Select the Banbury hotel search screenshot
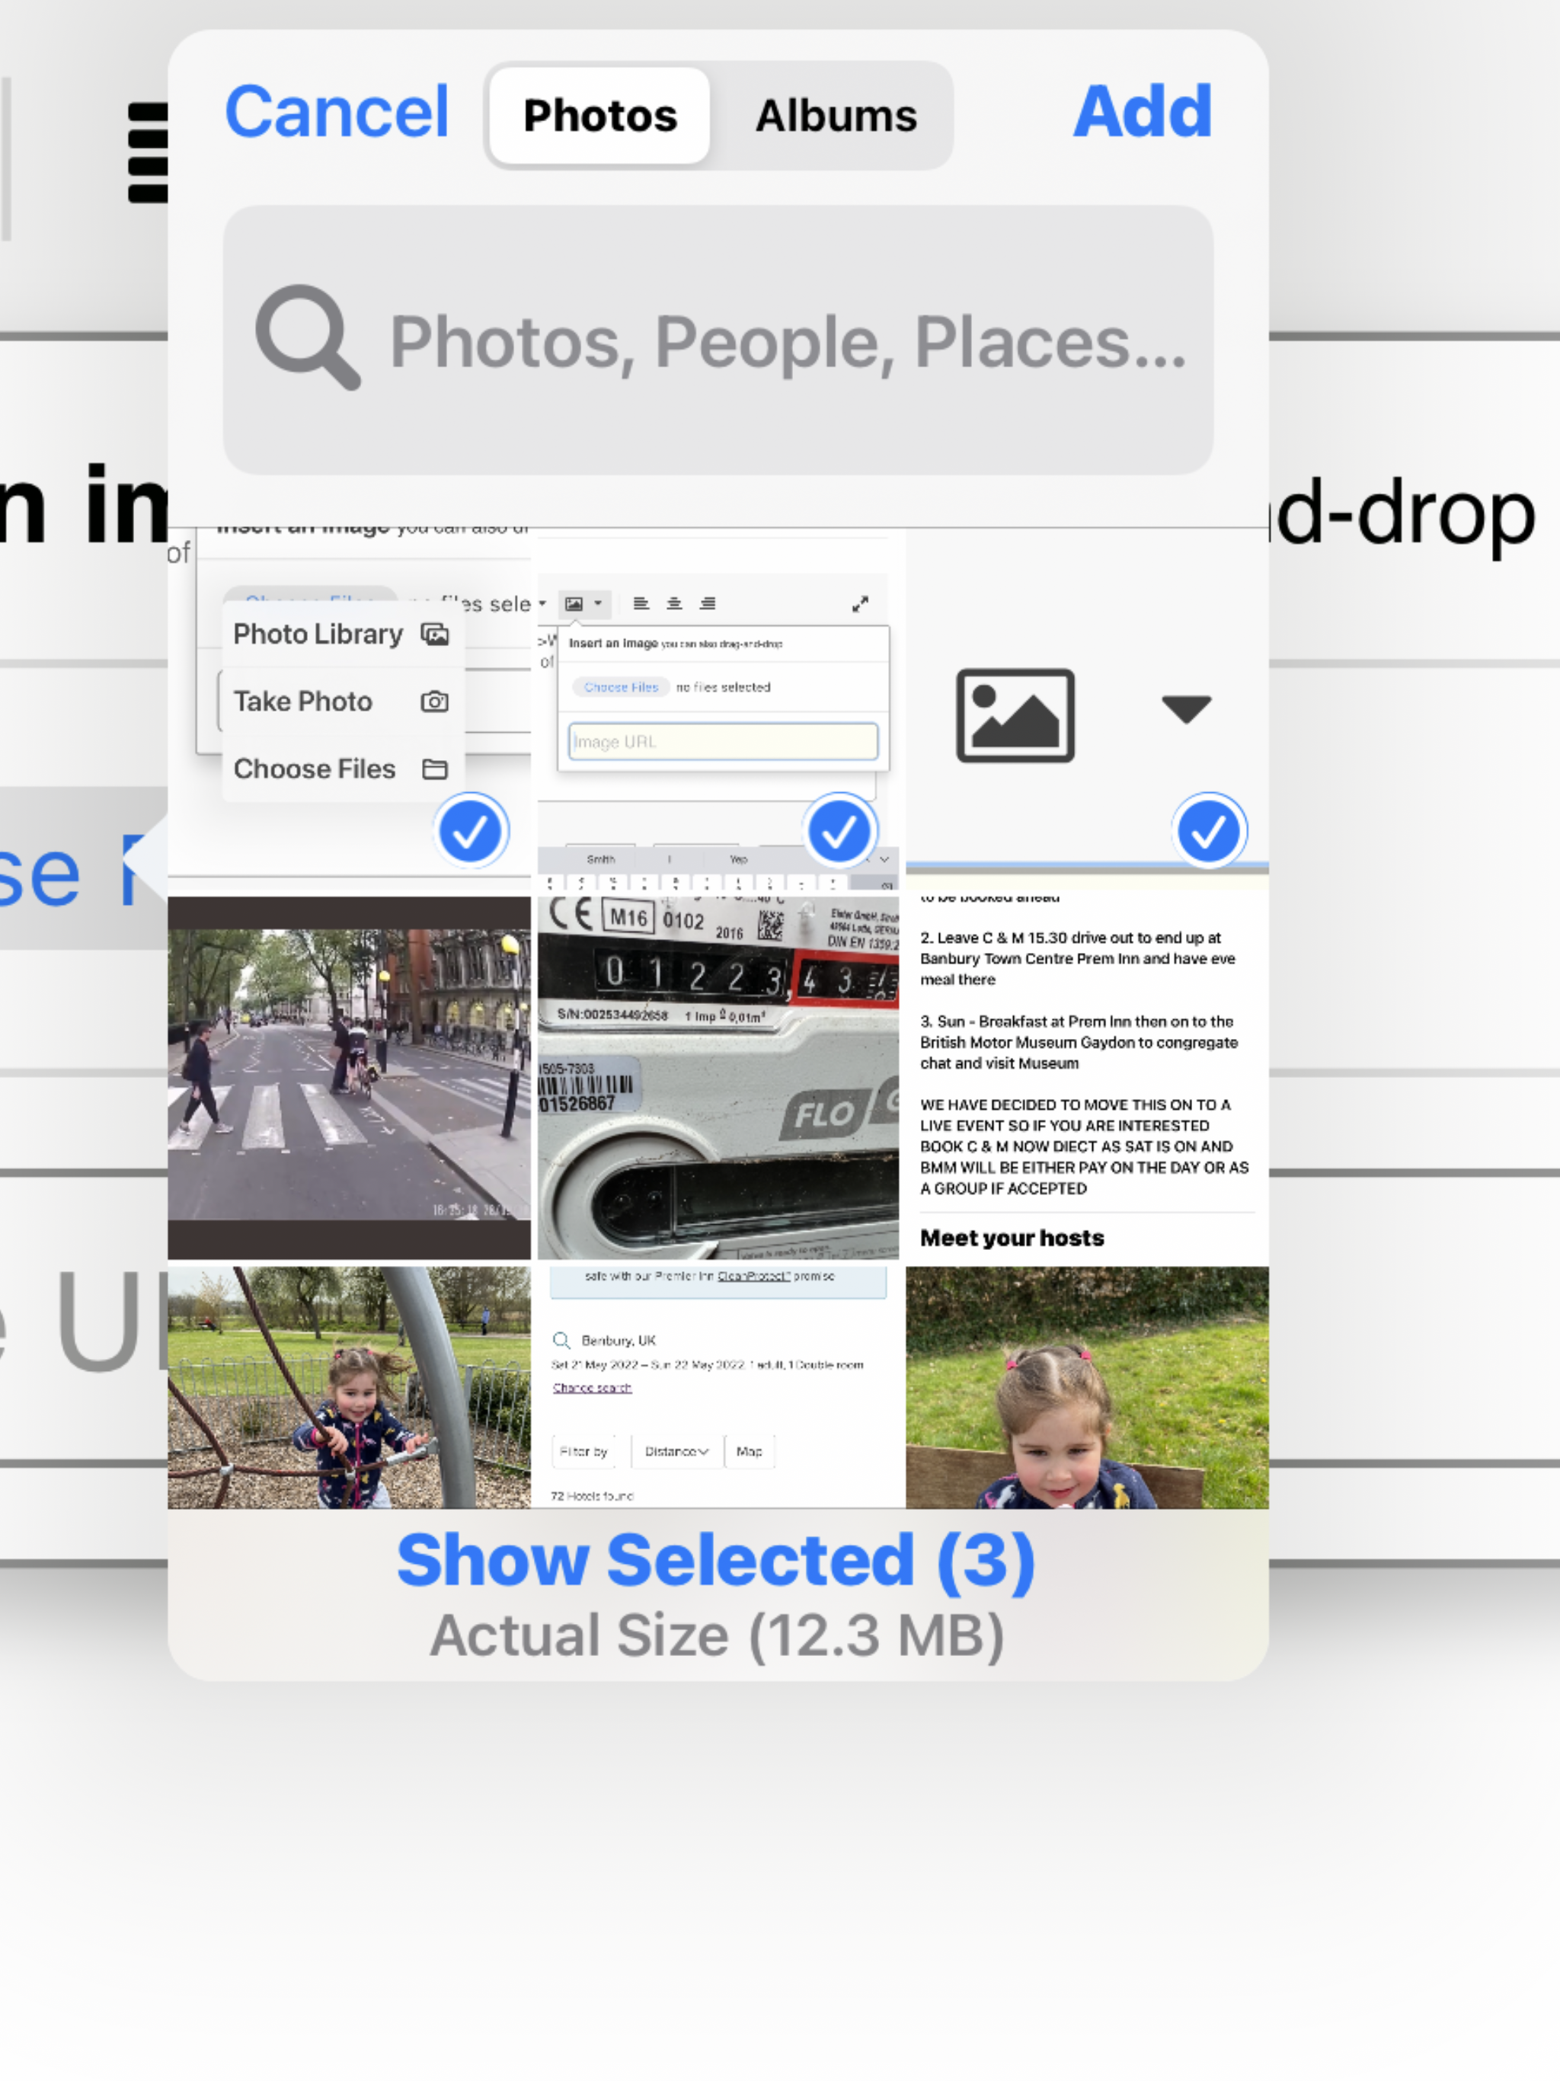This screenshot has height=2081, width=1560. click(718, 1387)
